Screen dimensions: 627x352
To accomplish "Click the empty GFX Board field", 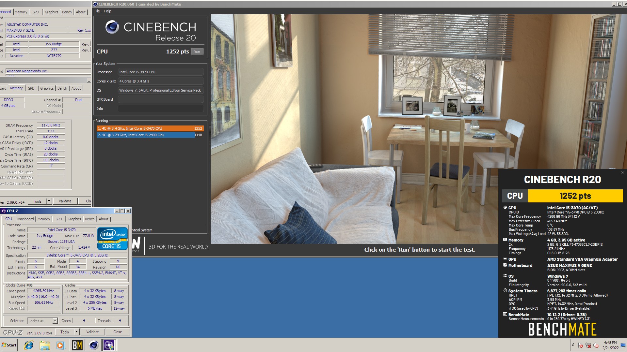I will click(161, 99).
